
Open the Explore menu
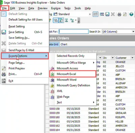(x=56, y=8)
